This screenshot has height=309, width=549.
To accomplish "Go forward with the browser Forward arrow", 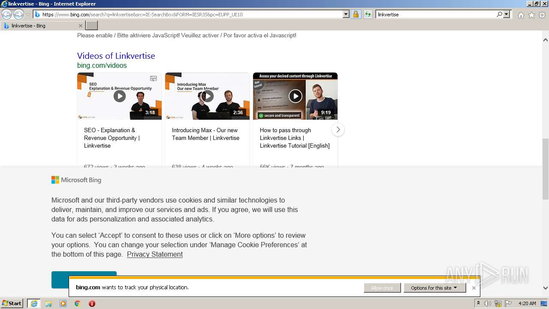I will click(x=18, y=14).
